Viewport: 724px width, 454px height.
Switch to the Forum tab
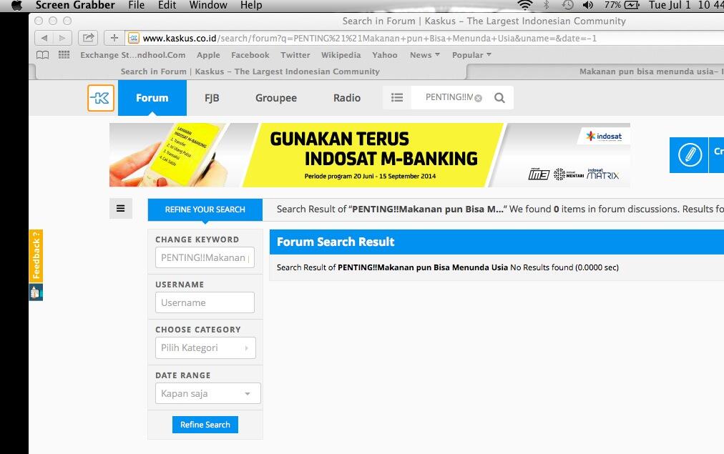pyautogui.click(x=152, y=98)
